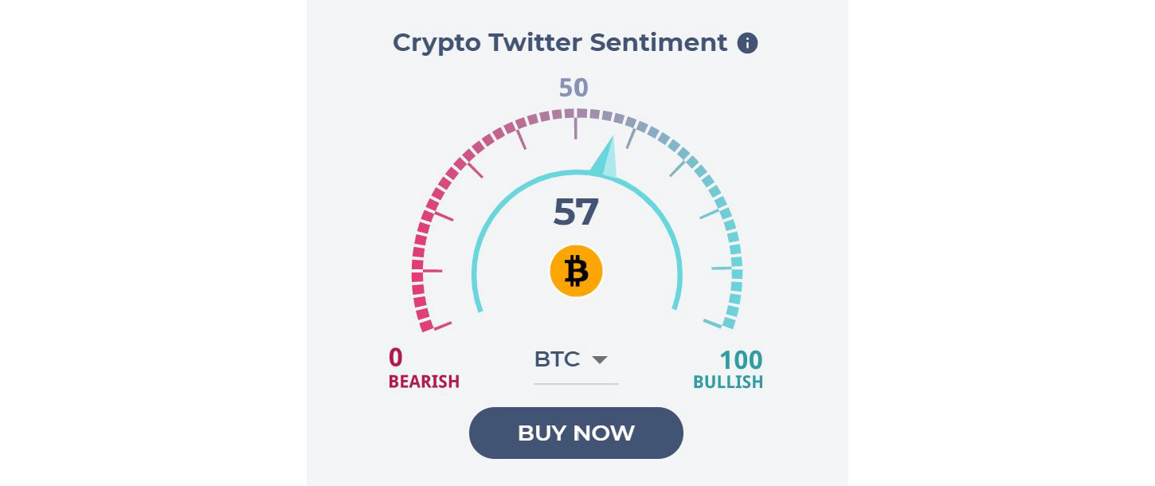Image resolution: width=1155 pixels, height=486 pixels.
Task: Click the BEARISH text
Action: click(424, 382)
